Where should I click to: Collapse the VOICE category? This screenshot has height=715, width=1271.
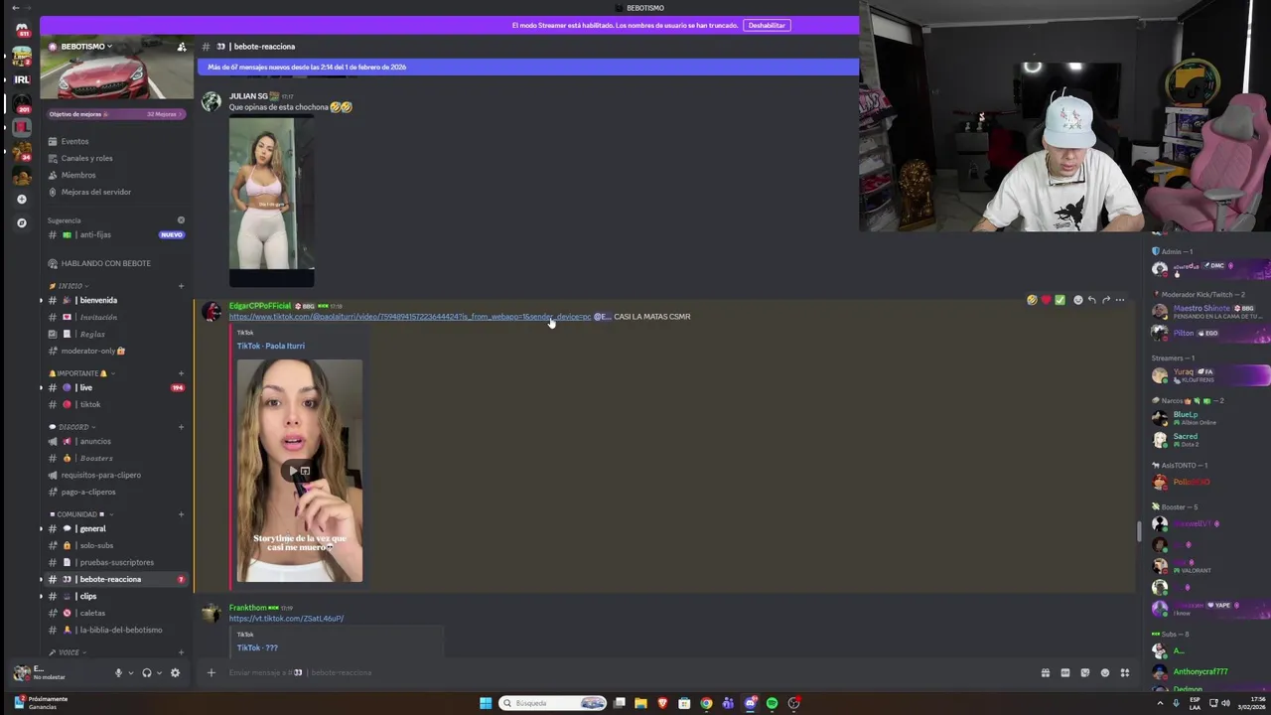coord(68,652)
